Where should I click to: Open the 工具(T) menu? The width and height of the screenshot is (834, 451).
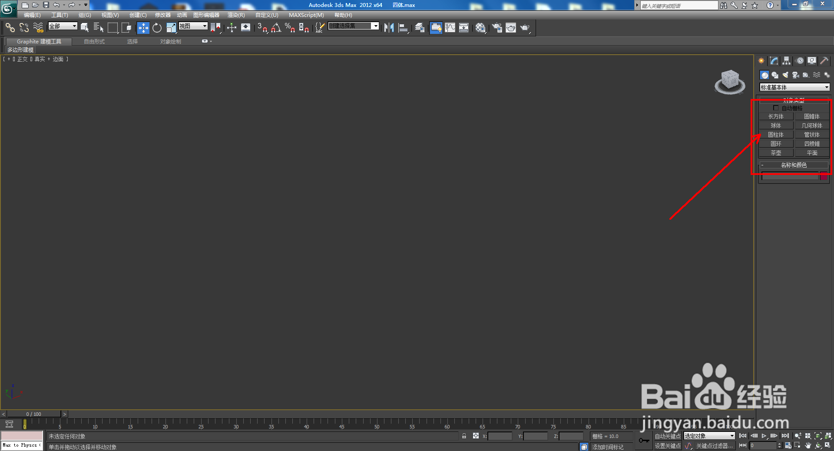click(60, 15)
